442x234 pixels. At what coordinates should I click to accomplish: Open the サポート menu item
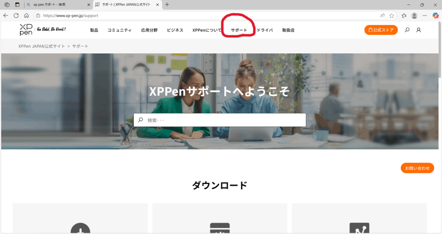coord(239,30)
